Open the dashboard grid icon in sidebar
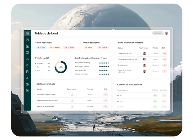The width and height of the screenshot is (193, 140). coord(27,34)
